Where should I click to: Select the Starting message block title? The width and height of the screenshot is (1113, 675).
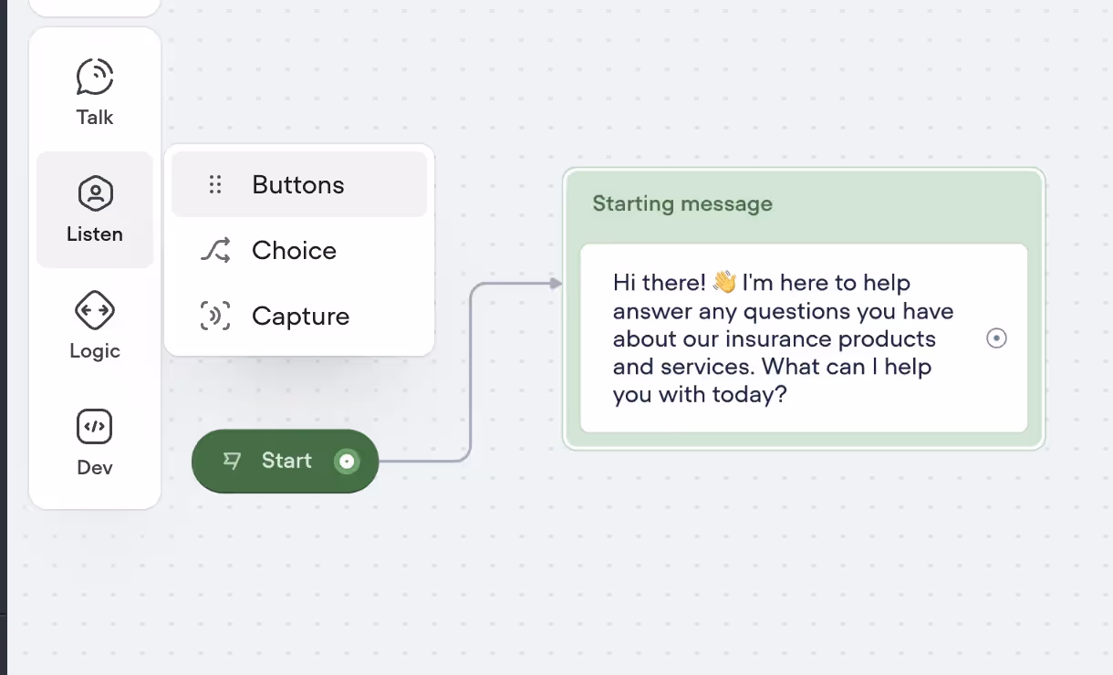click(682, 203)
